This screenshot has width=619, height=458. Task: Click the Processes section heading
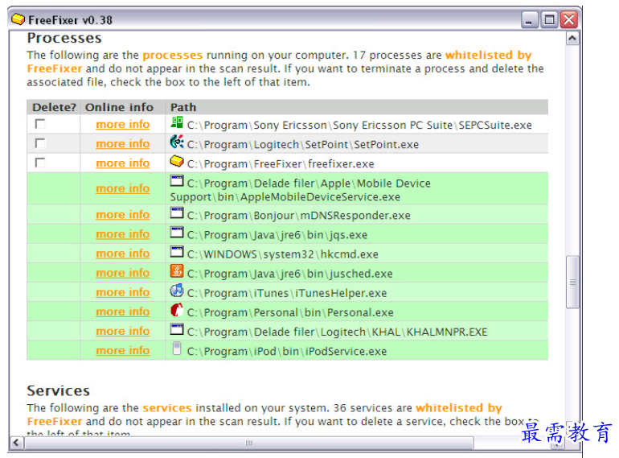pos(64,38)
